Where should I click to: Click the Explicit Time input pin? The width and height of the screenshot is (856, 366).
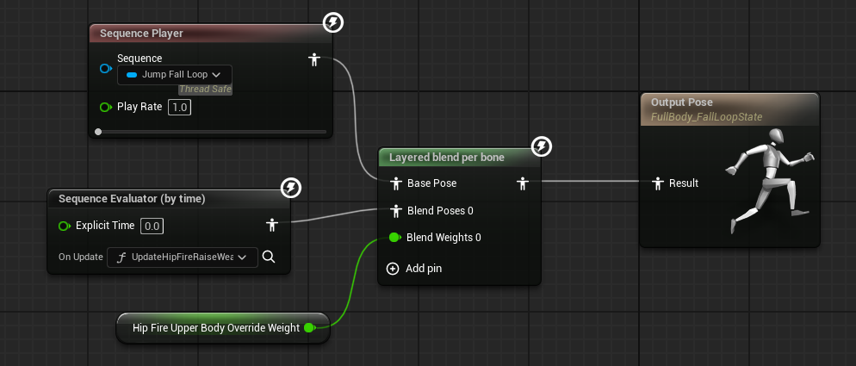coord(65,226)
